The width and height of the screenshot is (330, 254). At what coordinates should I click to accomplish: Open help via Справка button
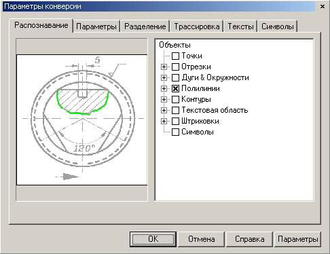click(x=250, y=239)
